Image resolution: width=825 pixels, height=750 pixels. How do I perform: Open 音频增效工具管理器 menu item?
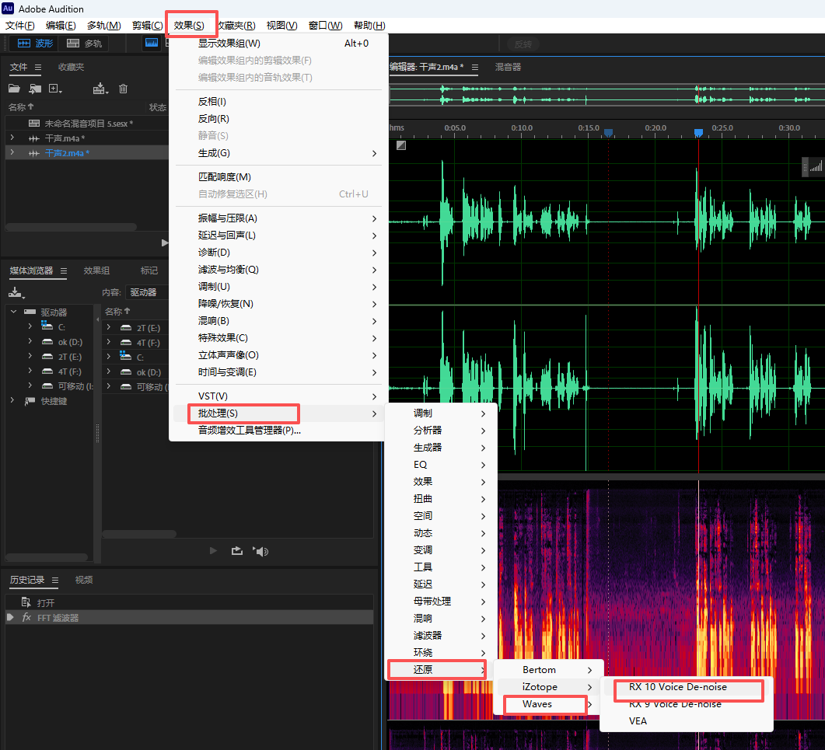coord(279,431)
